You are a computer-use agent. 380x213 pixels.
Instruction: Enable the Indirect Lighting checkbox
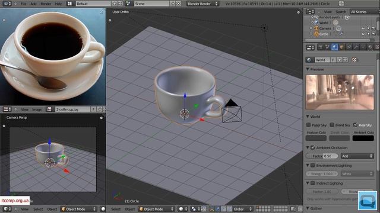coord(313,183)
